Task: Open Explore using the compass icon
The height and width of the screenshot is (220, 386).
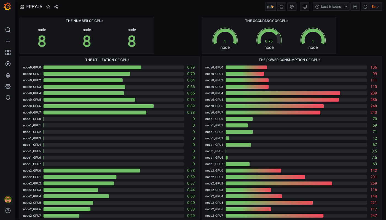Action: pyautogui.click(x=8, y=64)
